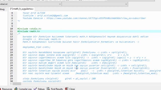This screenshot has width=161, height=90.
Task: Click the fabs(girdi) line 23 text
Action: point(70,63)
